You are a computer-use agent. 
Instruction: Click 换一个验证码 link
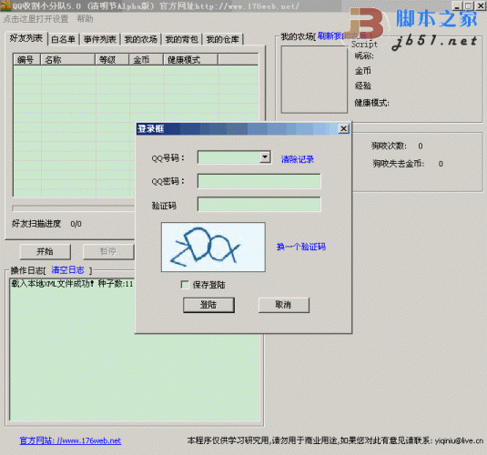point(301,247)
